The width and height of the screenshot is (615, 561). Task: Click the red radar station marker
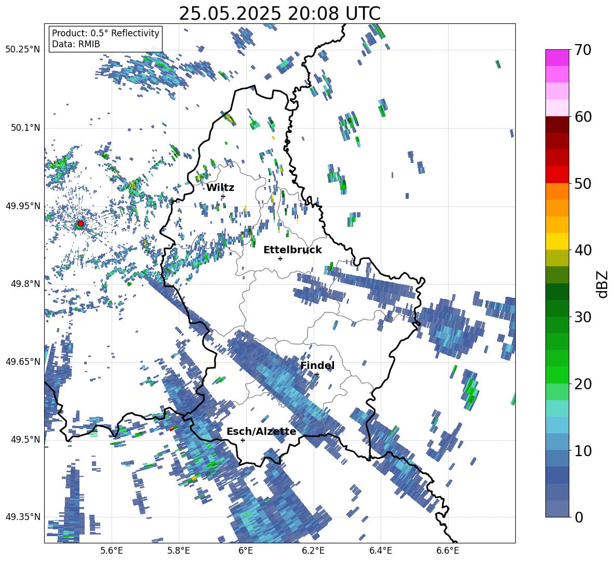(x=81, y=223)
